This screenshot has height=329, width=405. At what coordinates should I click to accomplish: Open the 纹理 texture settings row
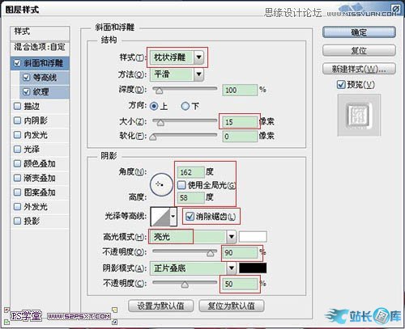[45, 92]
